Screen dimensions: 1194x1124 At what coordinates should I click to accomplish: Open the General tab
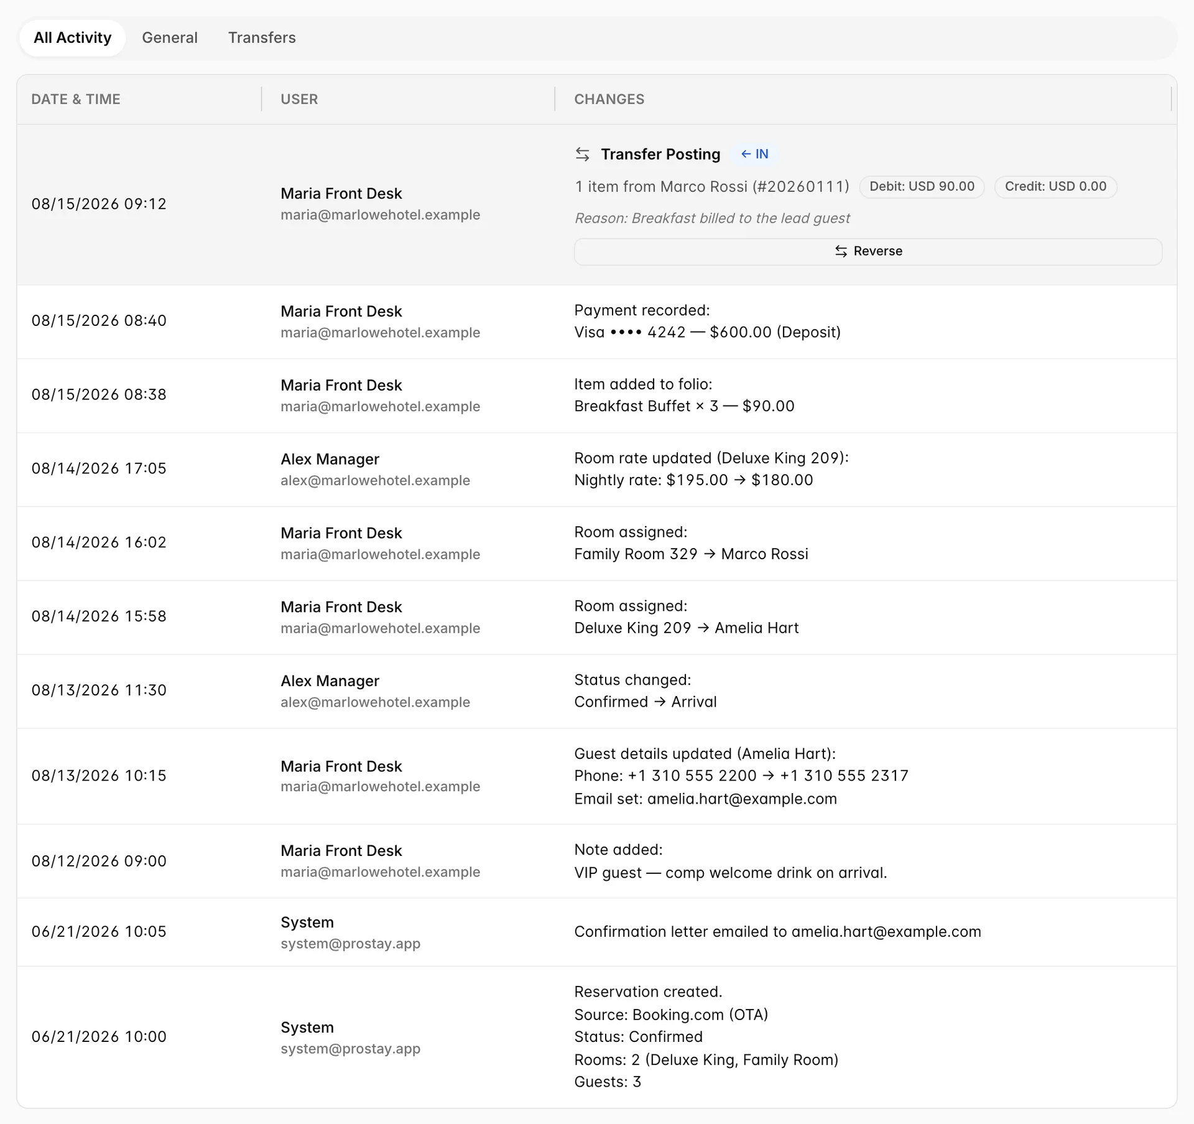[170, 38]
